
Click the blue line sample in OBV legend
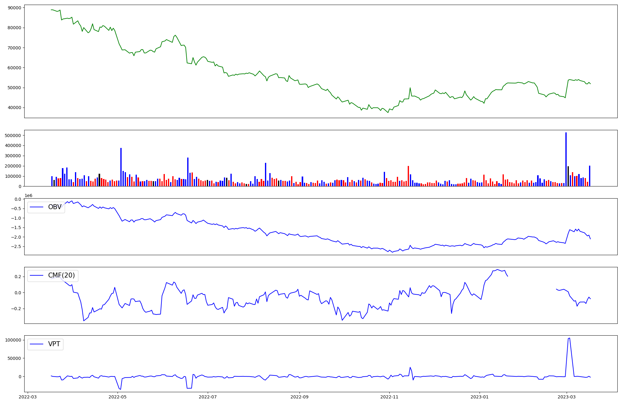tap(36, 207)
